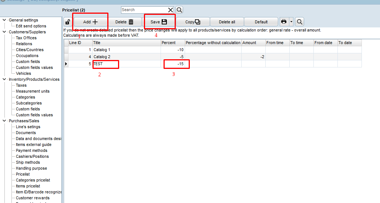
Task: Open Custom fields values under Customers/Suppliers
Action: pyautogui.click(x=34, y=67)
